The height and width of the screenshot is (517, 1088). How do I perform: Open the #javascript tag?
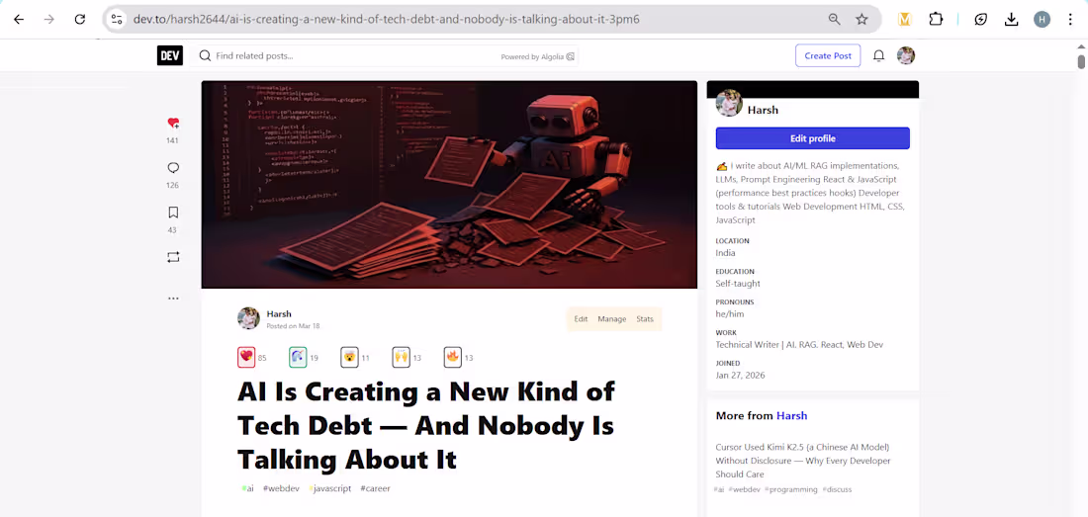coord(330,488)
